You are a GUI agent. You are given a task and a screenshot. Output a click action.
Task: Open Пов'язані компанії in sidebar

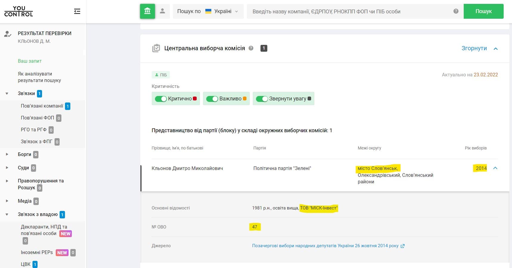pyautogui.click(x=42, y=106)
